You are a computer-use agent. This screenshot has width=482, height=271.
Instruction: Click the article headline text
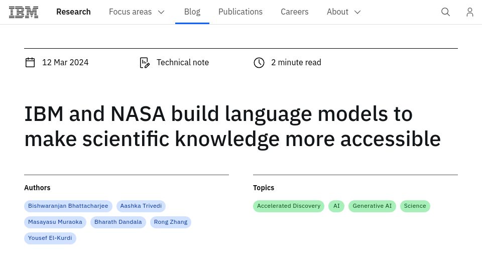click(x=232, y=126)
